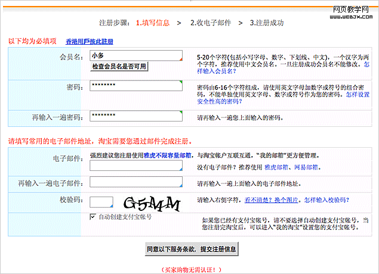Open the 怎样输入校验码 help link
Screen dimensions: 379x274
coord(326,201)
